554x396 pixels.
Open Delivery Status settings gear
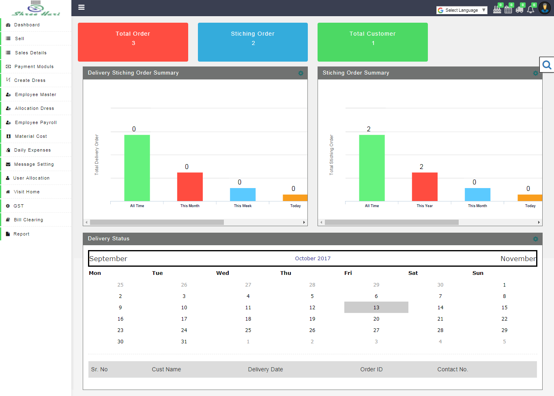pyautogui.click(x=535, y=239)
